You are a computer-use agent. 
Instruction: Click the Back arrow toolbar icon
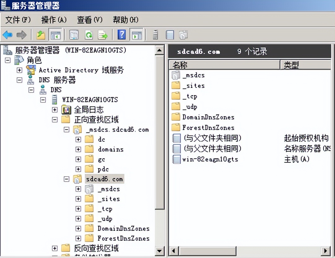7,35
